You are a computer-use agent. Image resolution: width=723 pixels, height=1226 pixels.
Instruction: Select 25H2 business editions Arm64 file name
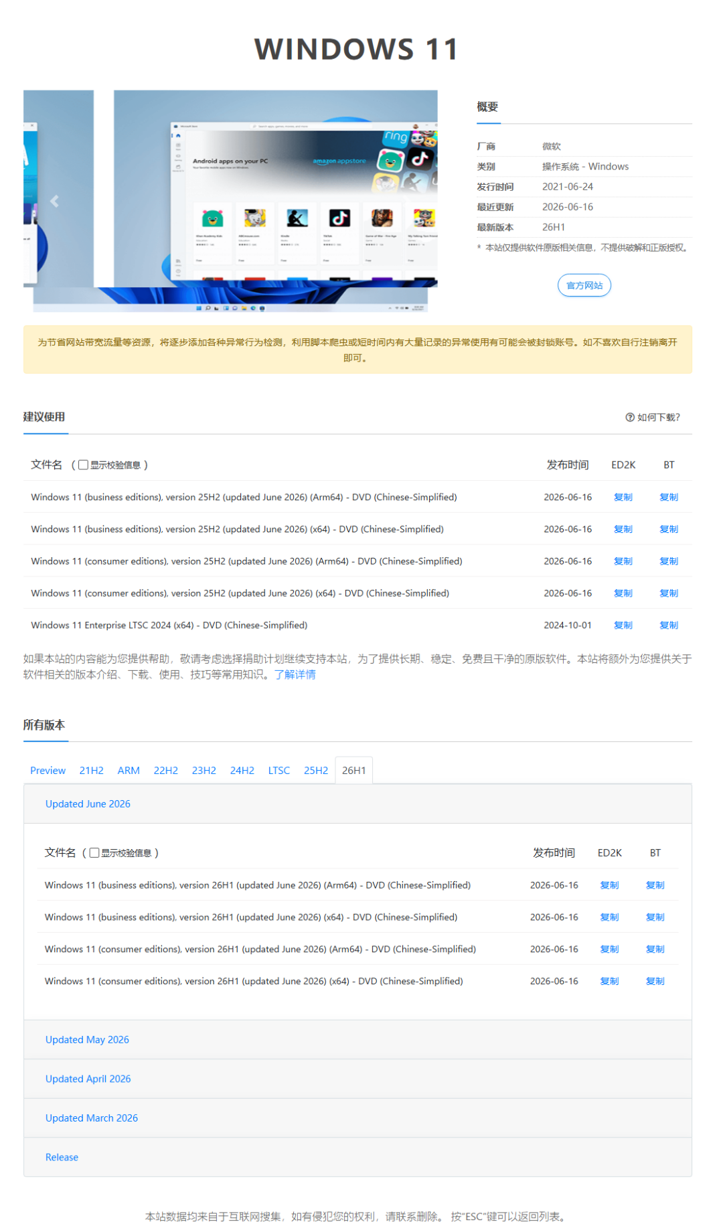(244, 497)
